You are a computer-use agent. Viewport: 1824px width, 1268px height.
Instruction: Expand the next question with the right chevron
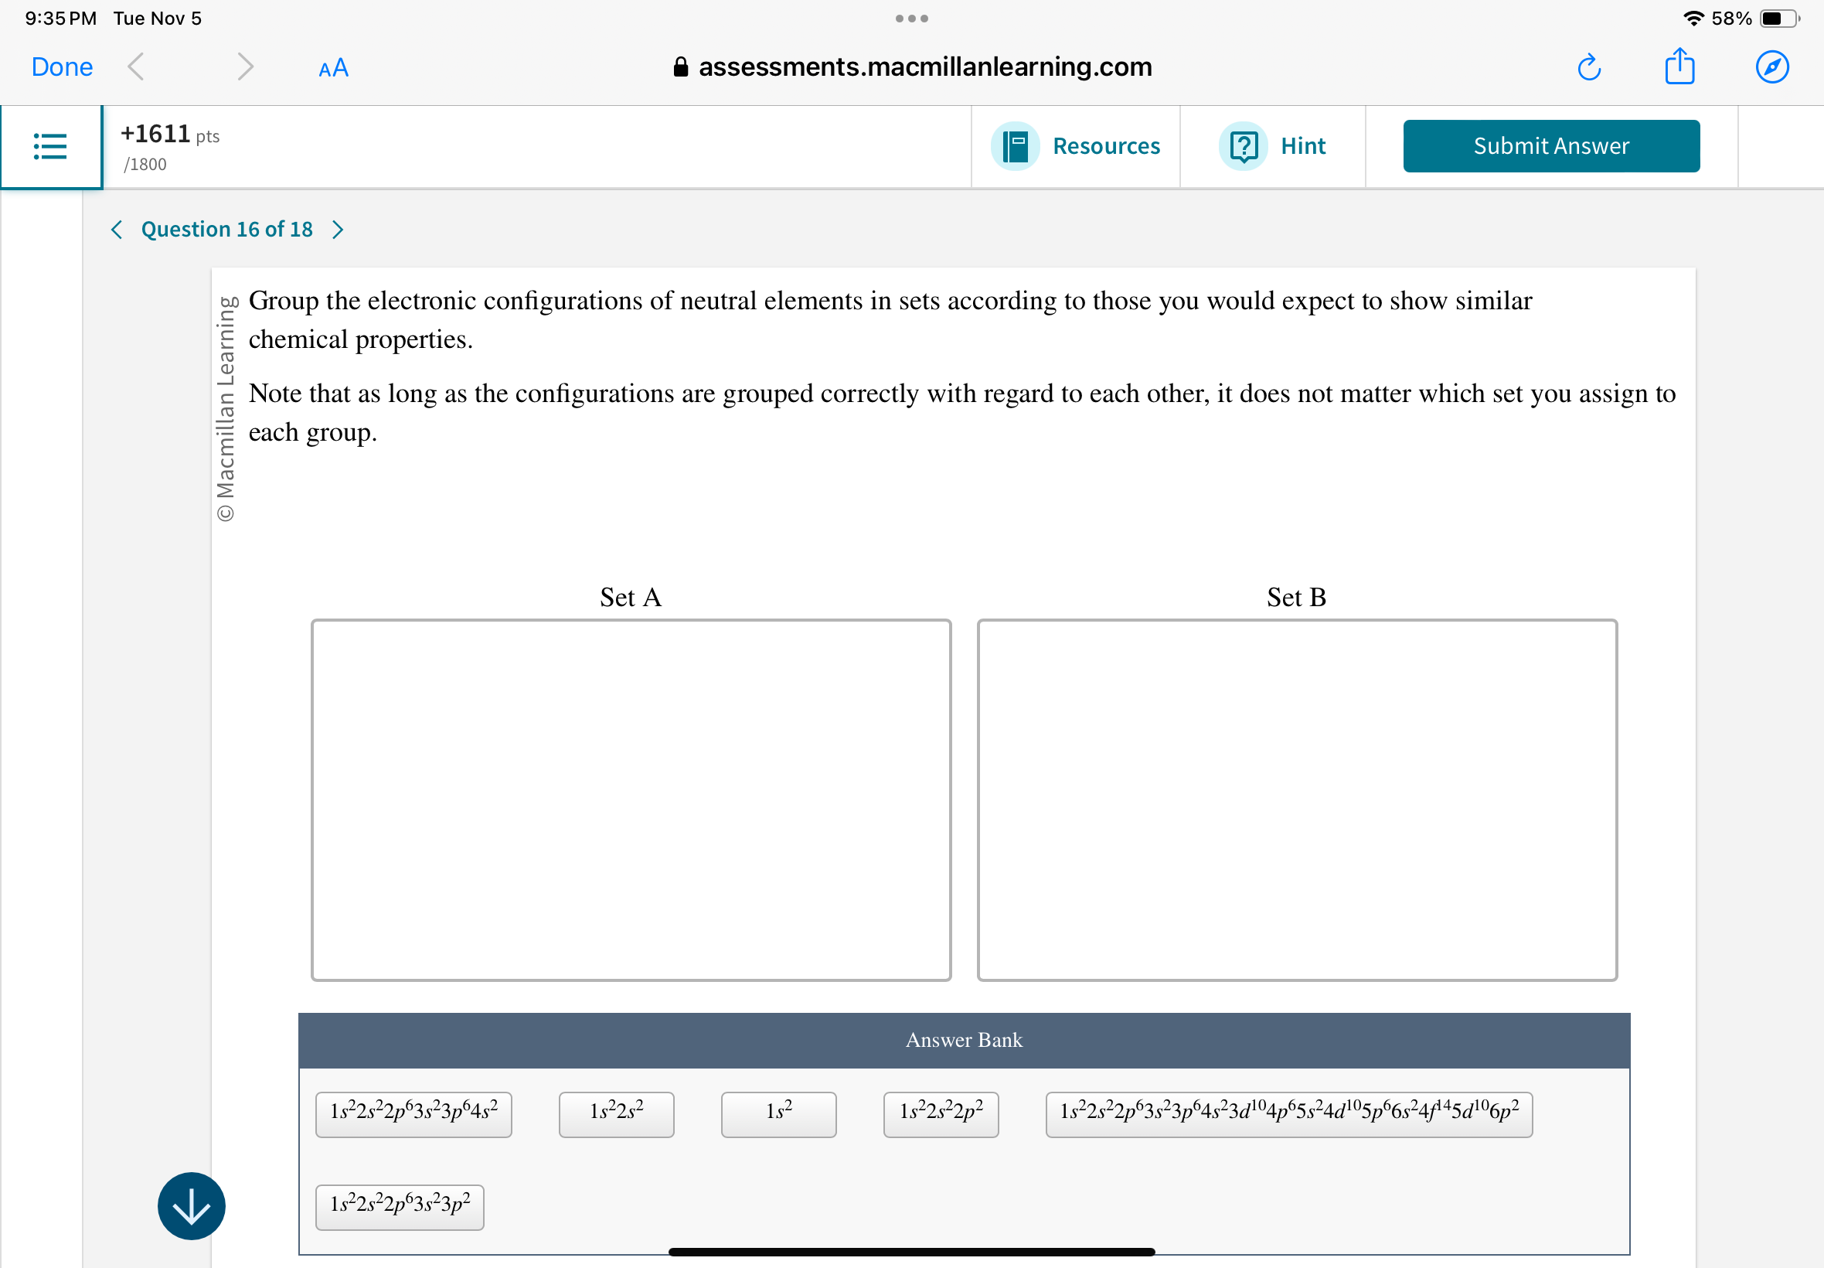coord(339,229)
